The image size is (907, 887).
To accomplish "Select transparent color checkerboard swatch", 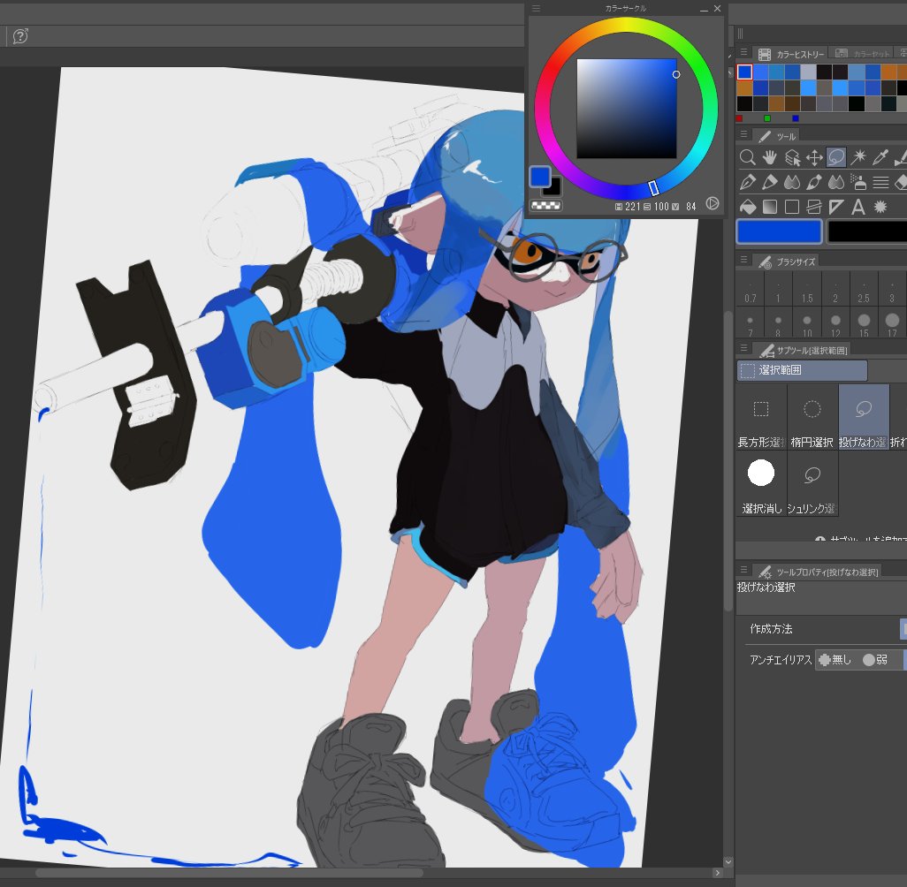I will pos(546,205).
